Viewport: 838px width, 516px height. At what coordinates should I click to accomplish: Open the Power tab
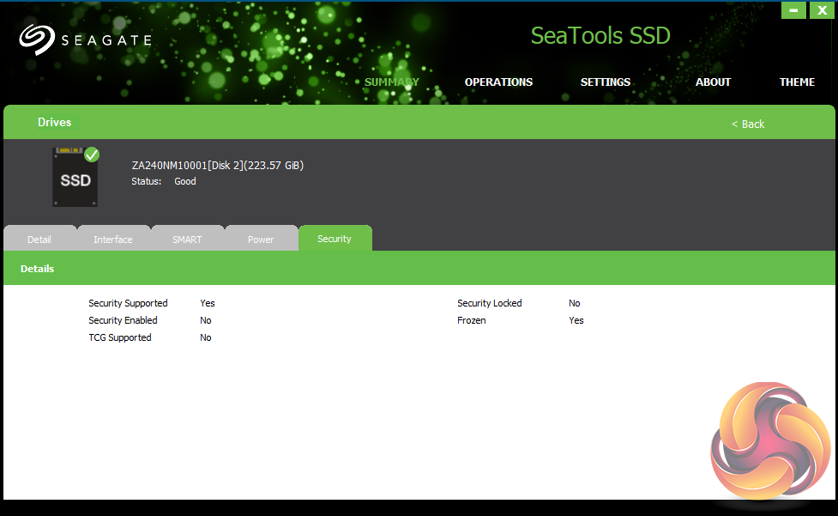(261, 240)
